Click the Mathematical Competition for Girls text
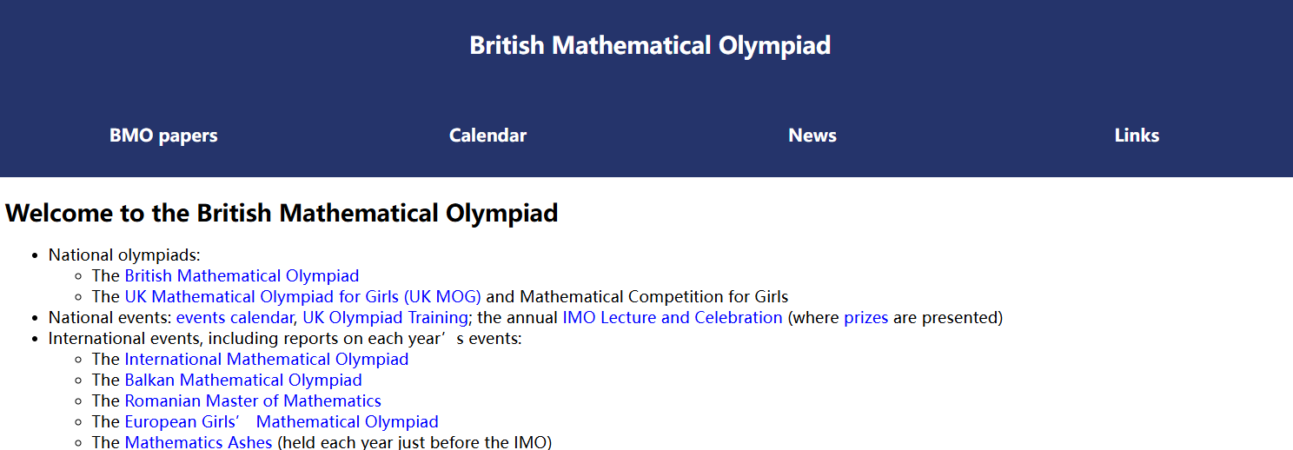1293x450 pixels. click(653, 297)
